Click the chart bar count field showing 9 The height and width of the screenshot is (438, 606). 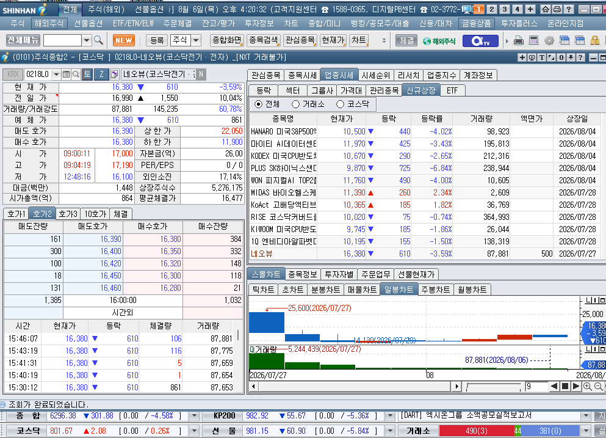tap(536, 386)
